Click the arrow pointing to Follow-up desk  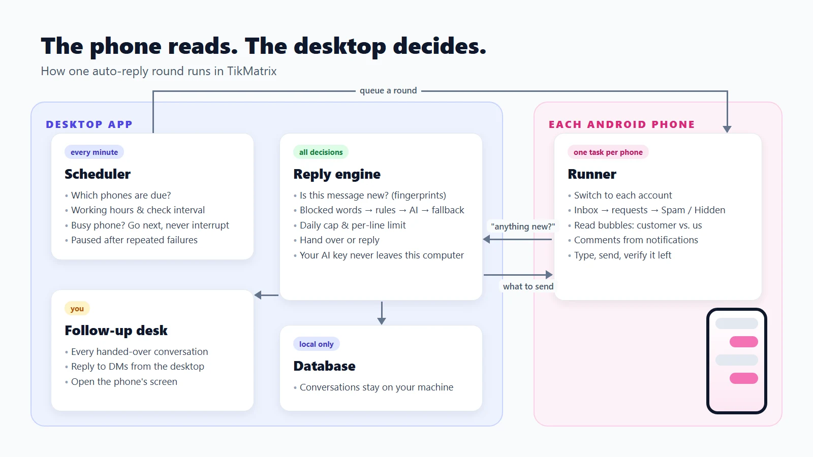(x=266, y=295)
